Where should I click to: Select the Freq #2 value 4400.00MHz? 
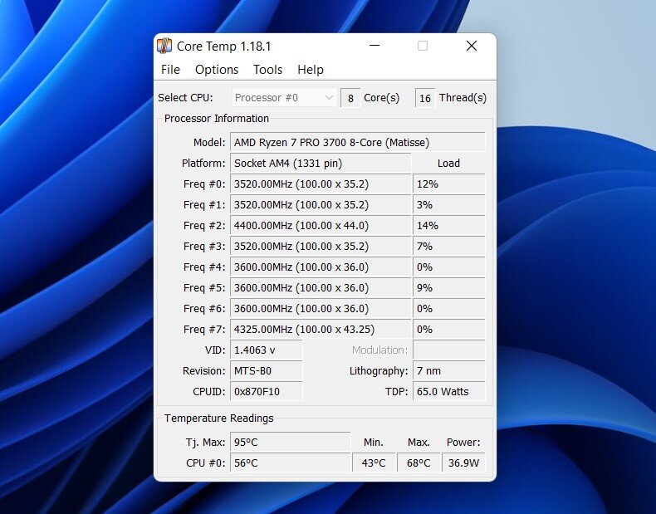coord(321,225)
